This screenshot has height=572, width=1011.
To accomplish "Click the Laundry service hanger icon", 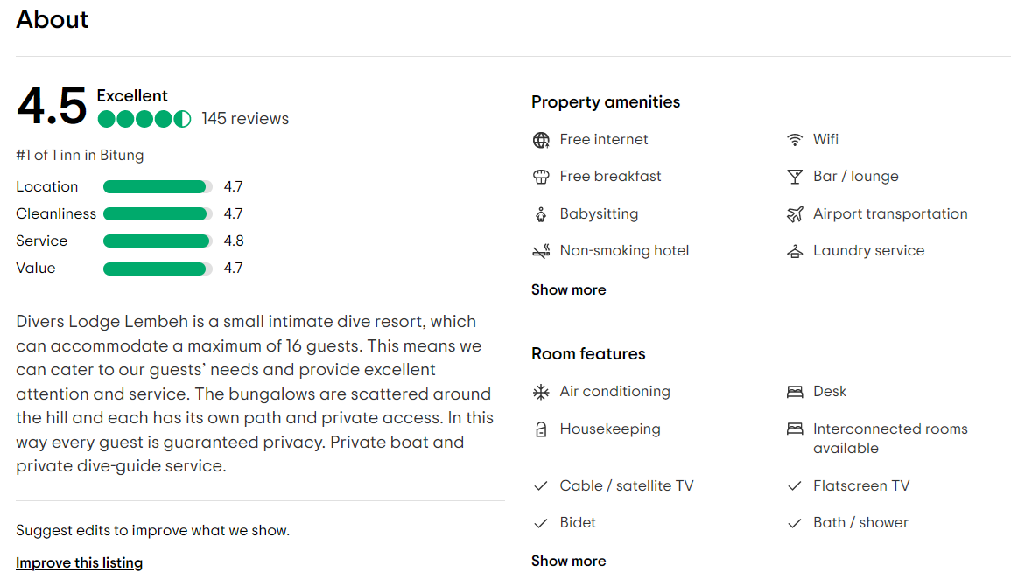I will (x=795, y=251).
